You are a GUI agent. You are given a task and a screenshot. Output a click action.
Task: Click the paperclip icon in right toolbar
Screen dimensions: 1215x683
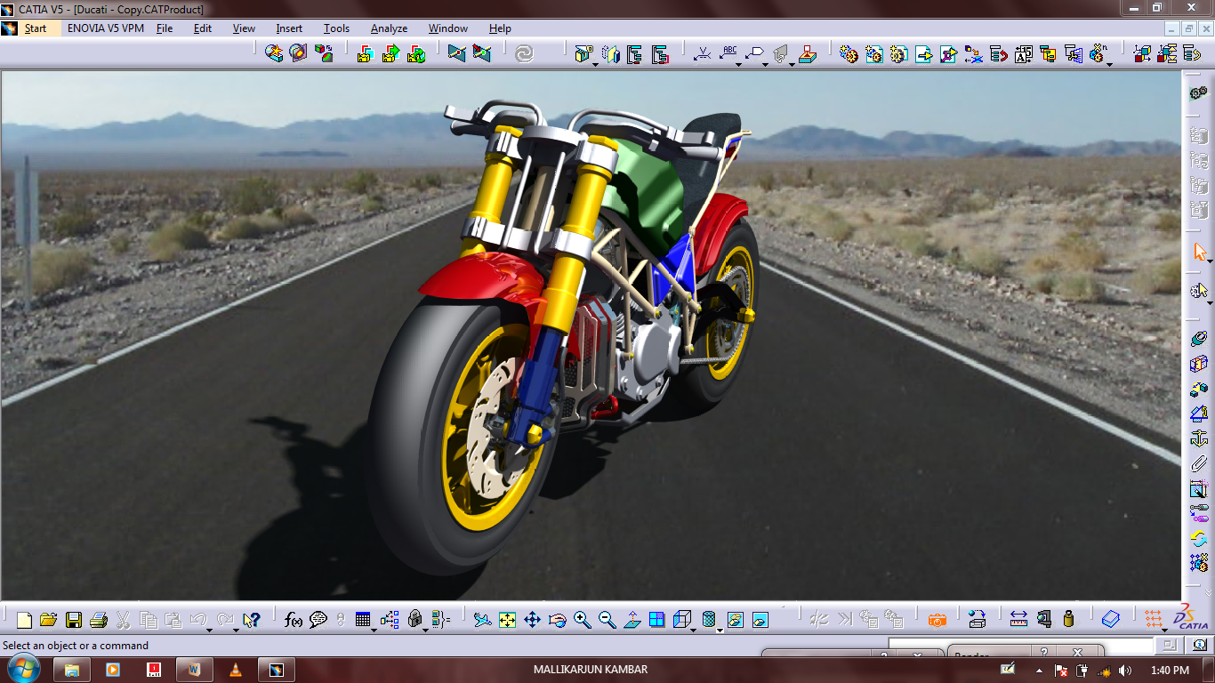(x=1199, y=464)
